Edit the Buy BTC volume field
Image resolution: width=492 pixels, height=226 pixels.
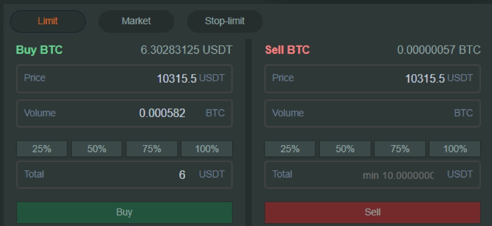(124, 114)
